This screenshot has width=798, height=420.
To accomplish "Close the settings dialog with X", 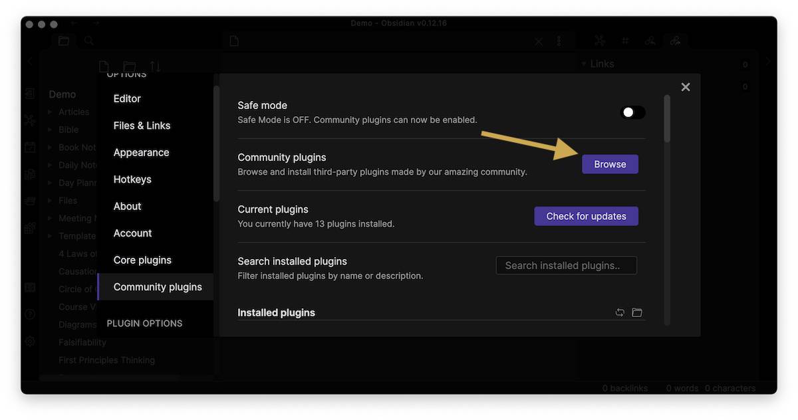I will tap(686, 87).
